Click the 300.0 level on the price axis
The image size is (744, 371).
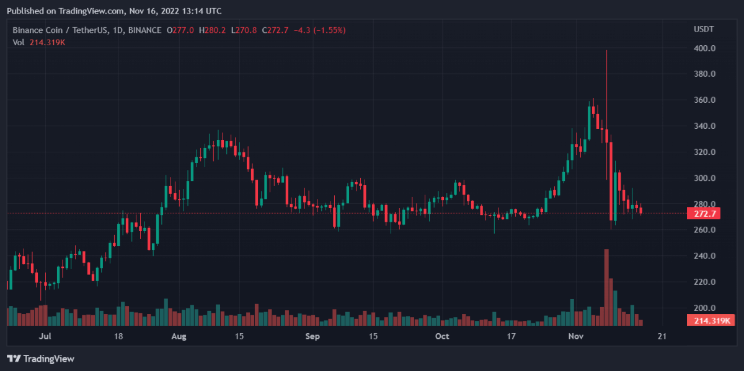[x=706, y=178]
